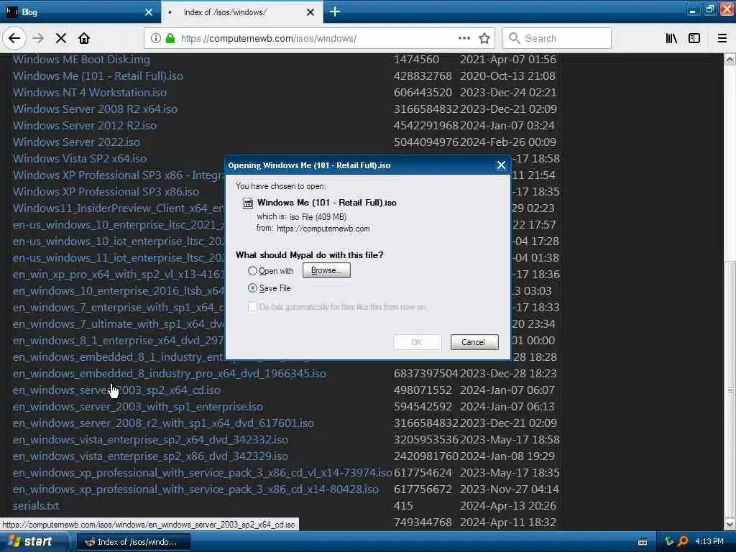This screenshot has width=736, height=552.
Task: Open Windows Server 2008 R2 x64.iso link
Action: click(x=95, y=109)
